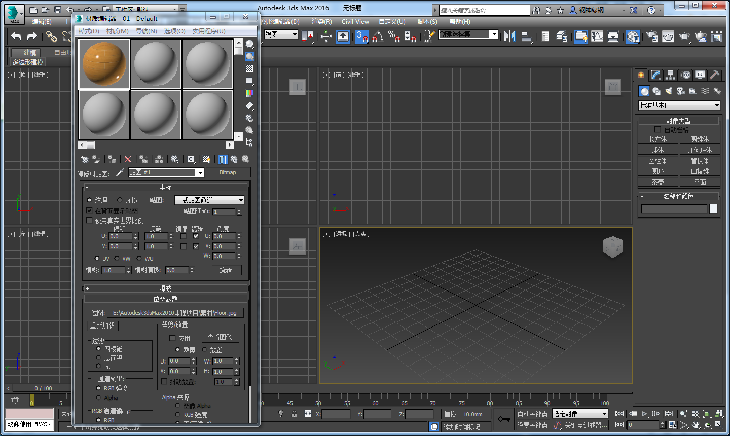Viewport: 730px width, 436px height.
Task: Expand the 噪波 rollout
Action: pos(166,288)
